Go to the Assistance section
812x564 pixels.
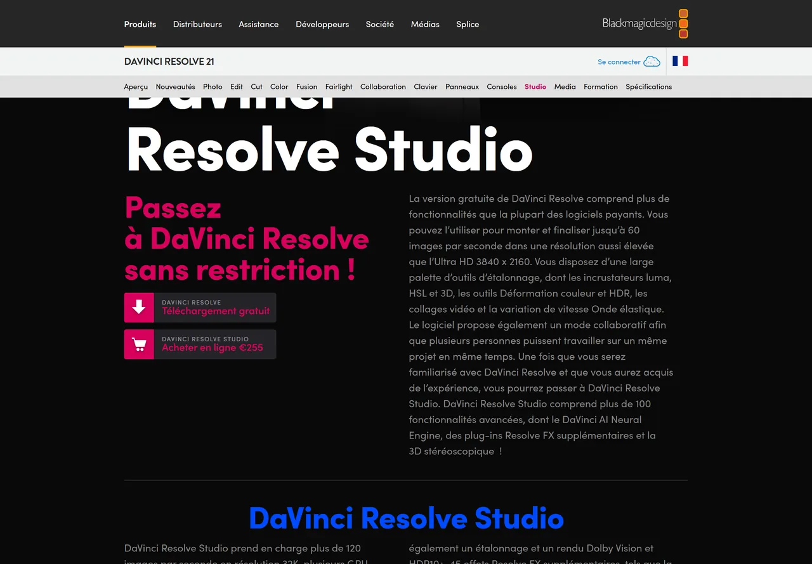coord(258,24)
